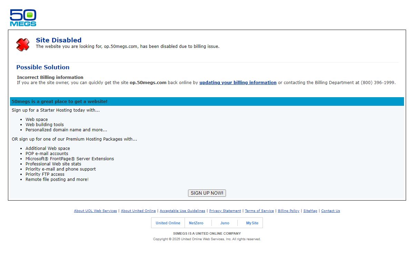Click the SIGN UP NOW! button

(x=207, y=193)
